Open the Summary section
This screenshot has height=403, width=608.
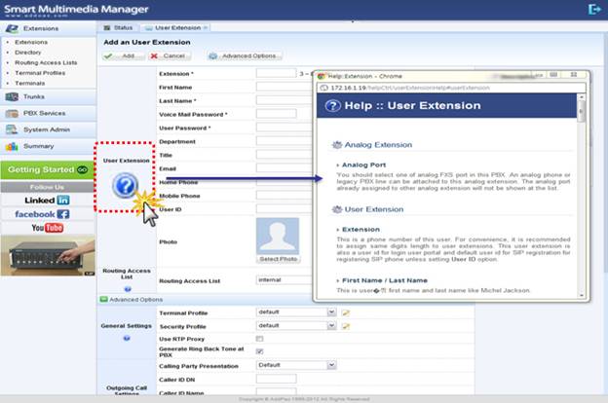pyautogui.click(x=48, y=146)
